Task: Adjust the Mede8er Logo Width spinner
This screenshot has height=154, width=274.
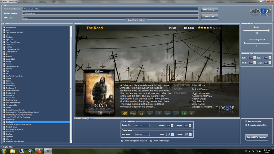Action: tap(255, 63)
